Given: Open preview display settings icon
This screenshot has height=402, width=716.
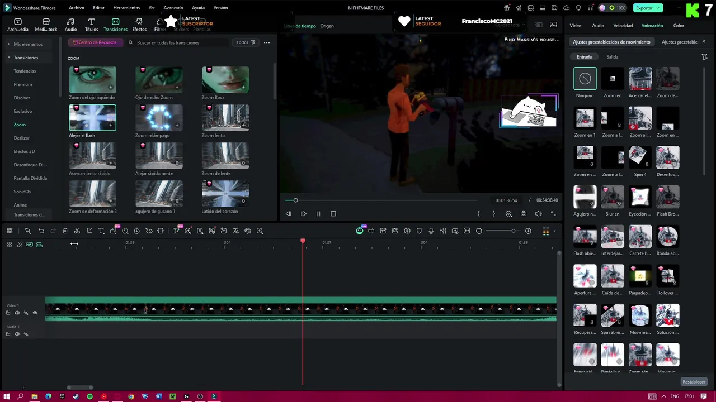Looking at the screenshot, I should pyautogui.click(x=508, y=214).
